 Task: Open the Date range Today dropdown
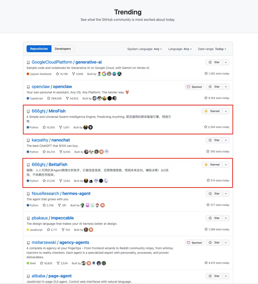click(212, 49)
